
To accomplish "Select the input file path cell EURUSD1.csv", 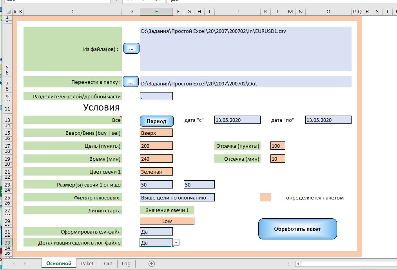I will click(246, 49).
